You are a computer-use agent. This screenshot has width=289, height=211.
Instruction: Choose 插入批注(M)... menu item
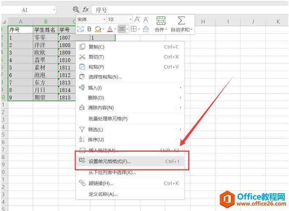(x=130, y=150)
